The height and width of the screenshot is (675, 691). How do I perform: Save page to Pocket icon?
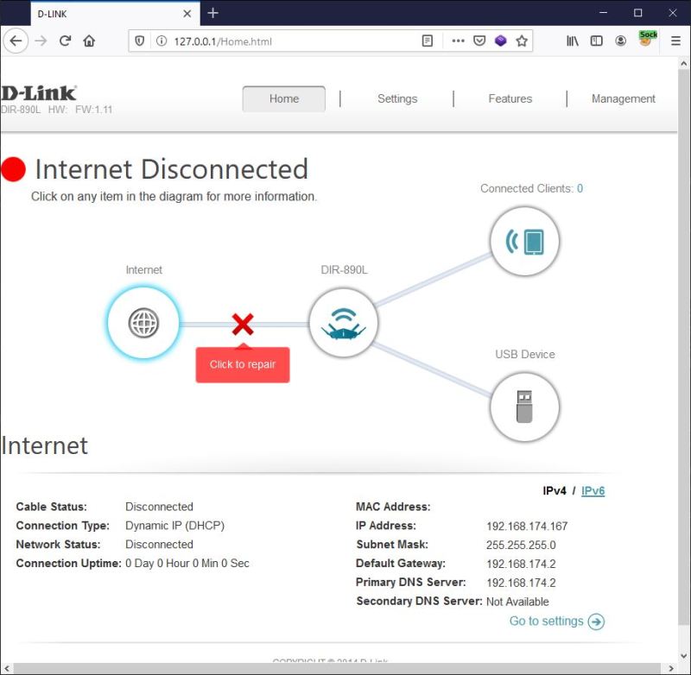479,41
